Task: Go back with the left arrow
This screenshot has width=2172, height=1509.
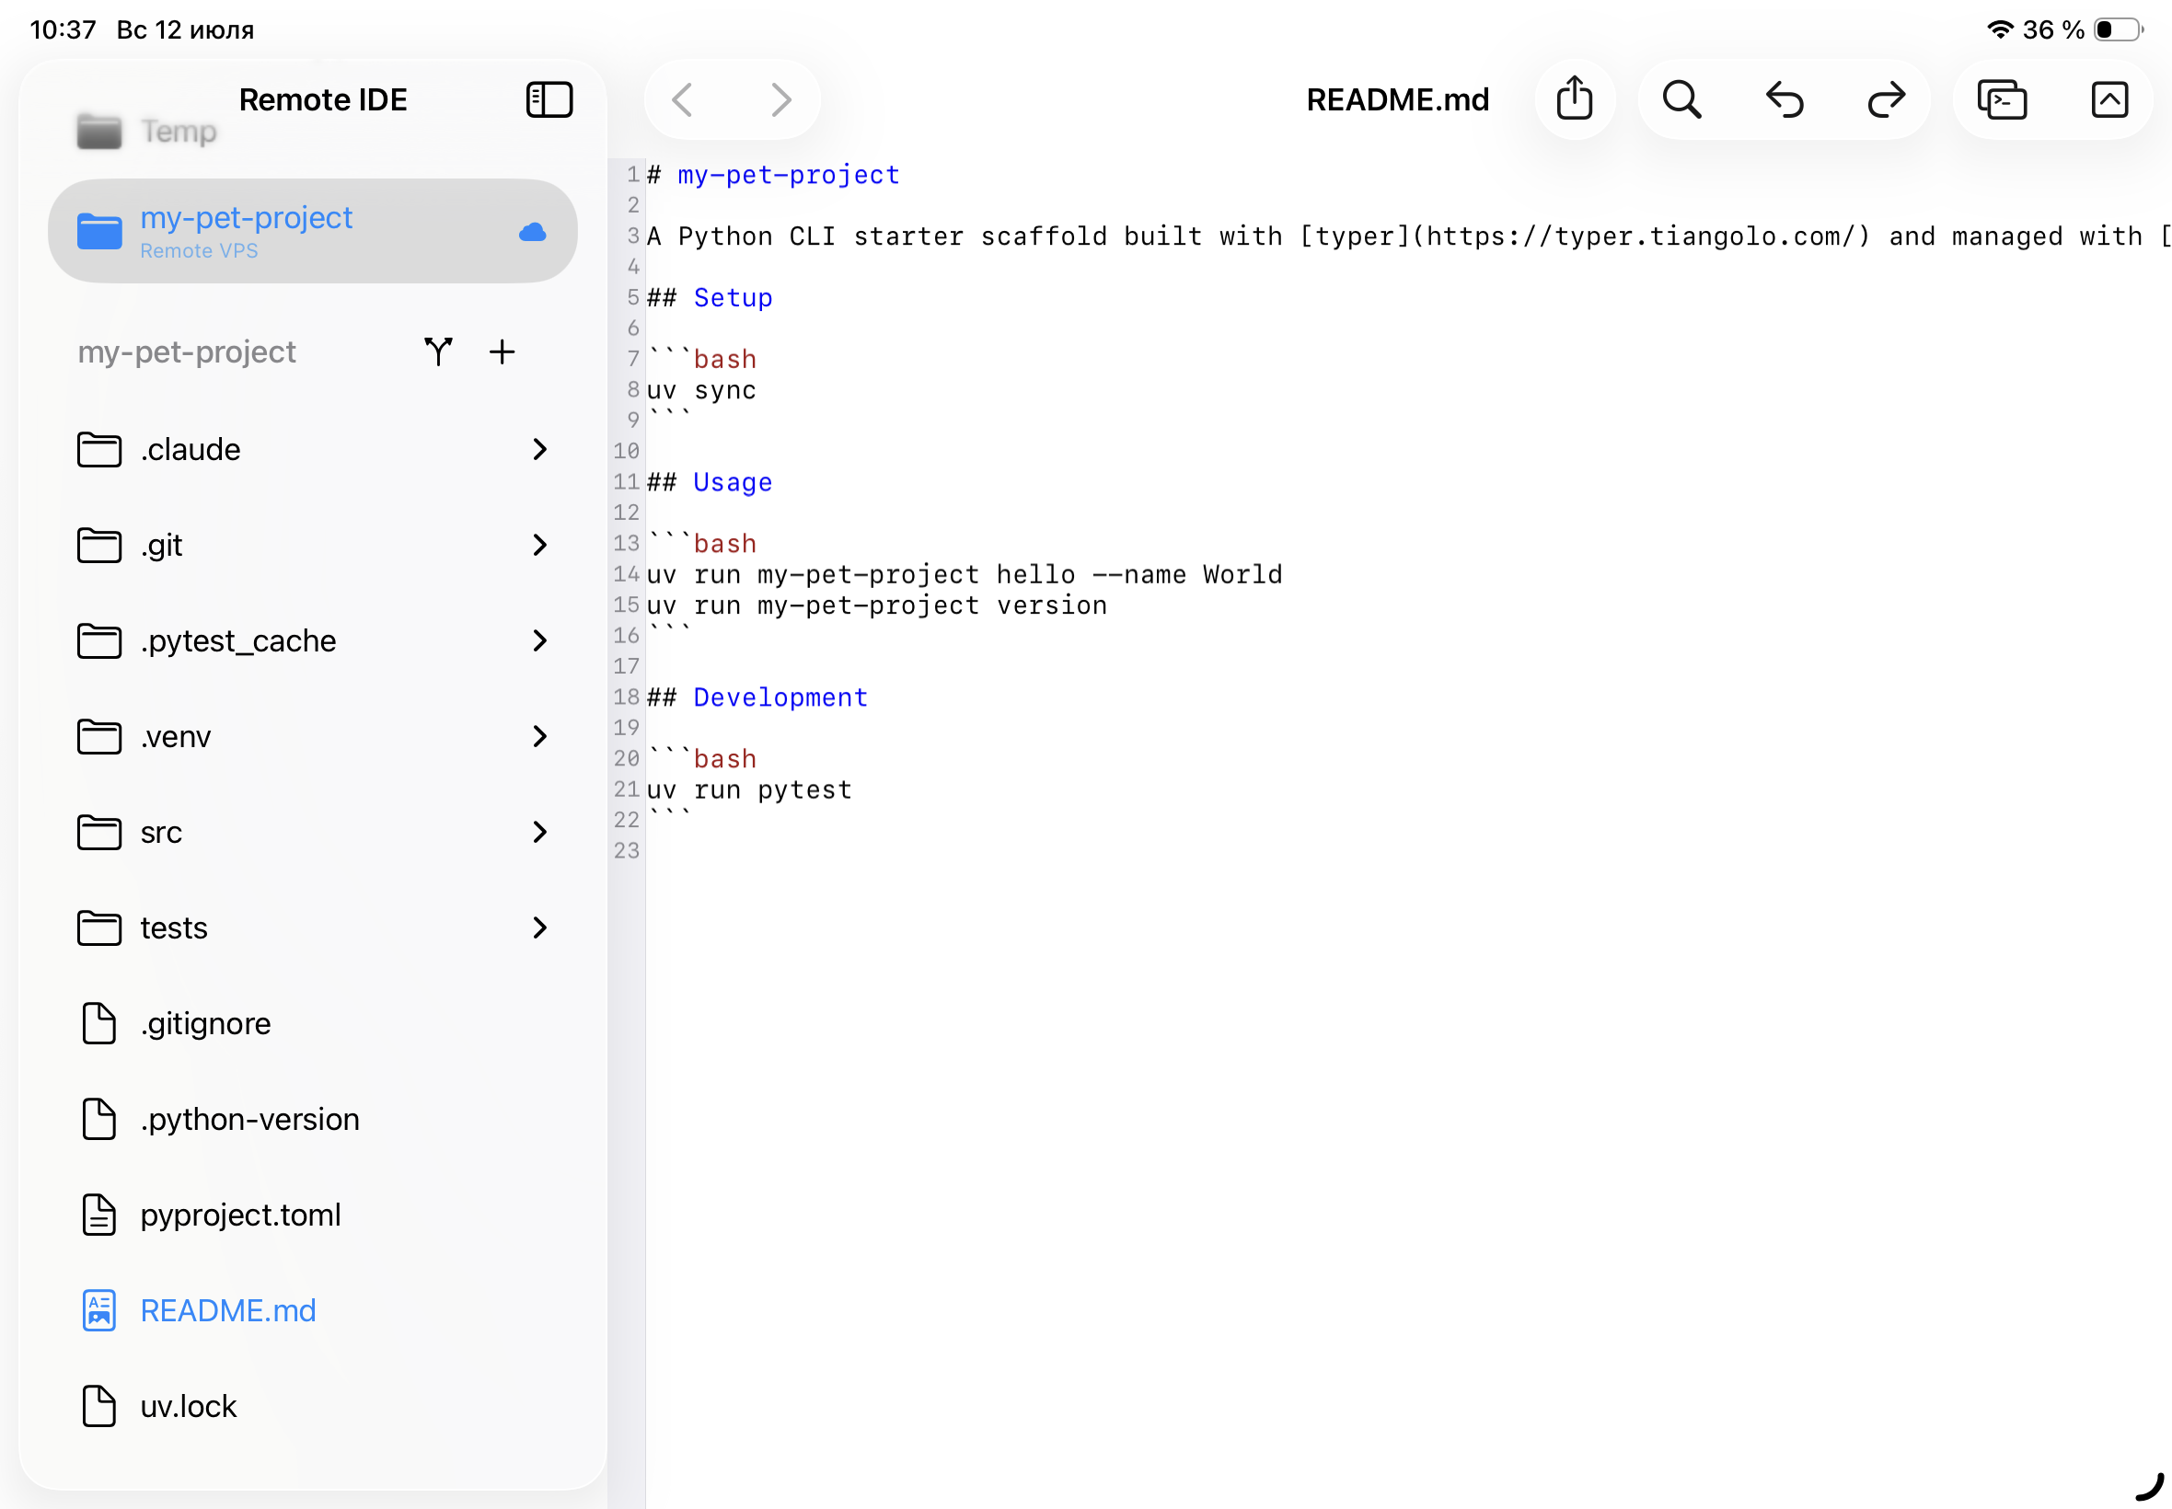Action: click(x=683, y=99)
